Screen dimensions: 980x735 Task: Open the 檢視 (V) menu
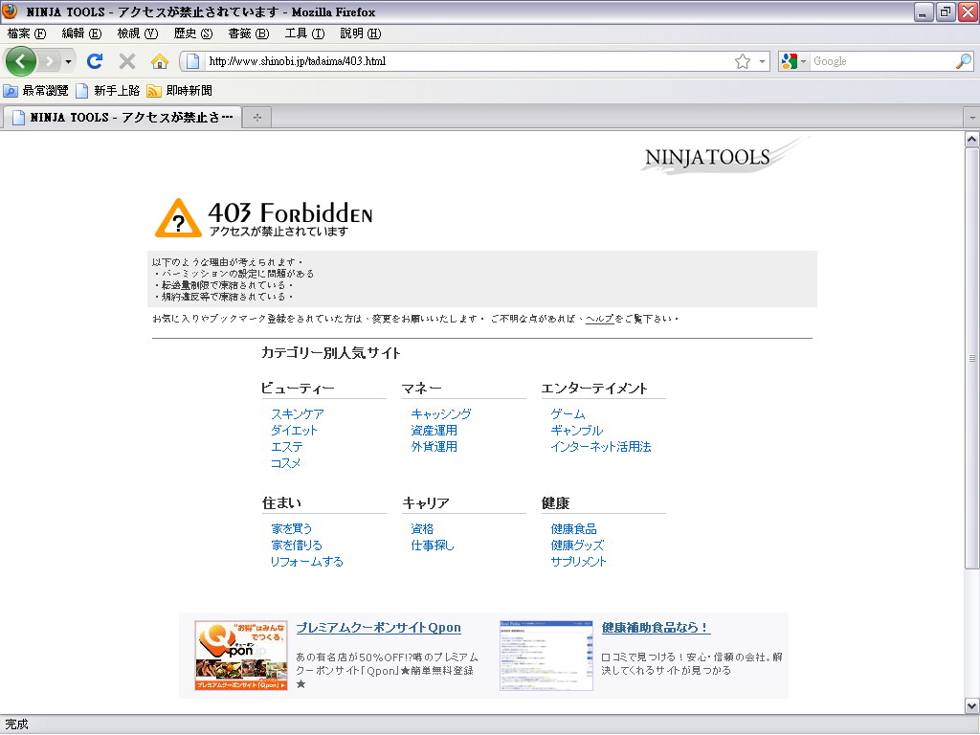[x=138, y=33]
